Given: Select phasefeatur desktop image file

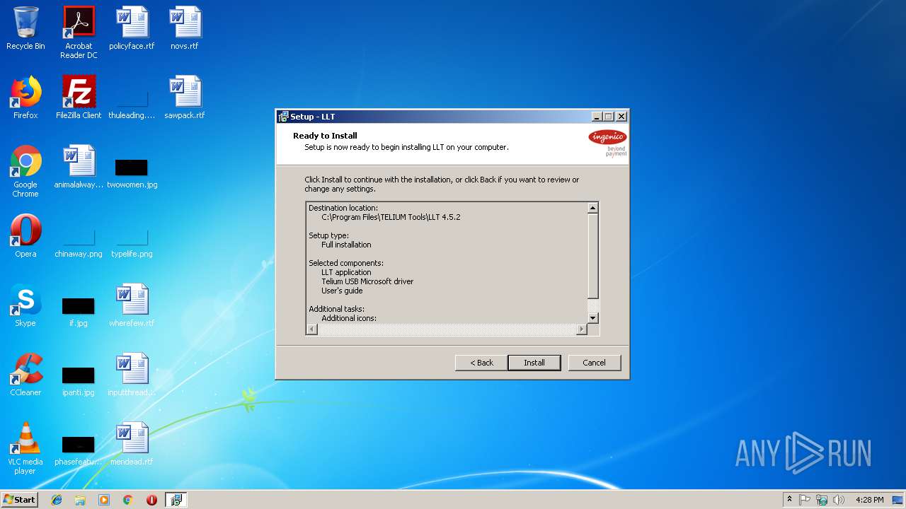Looking at the screenshot, I should [79, 450].
